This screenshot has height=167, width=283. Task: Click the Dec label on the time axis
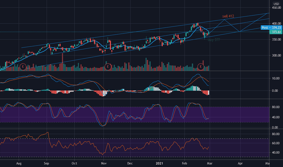[x=130, y=163]
